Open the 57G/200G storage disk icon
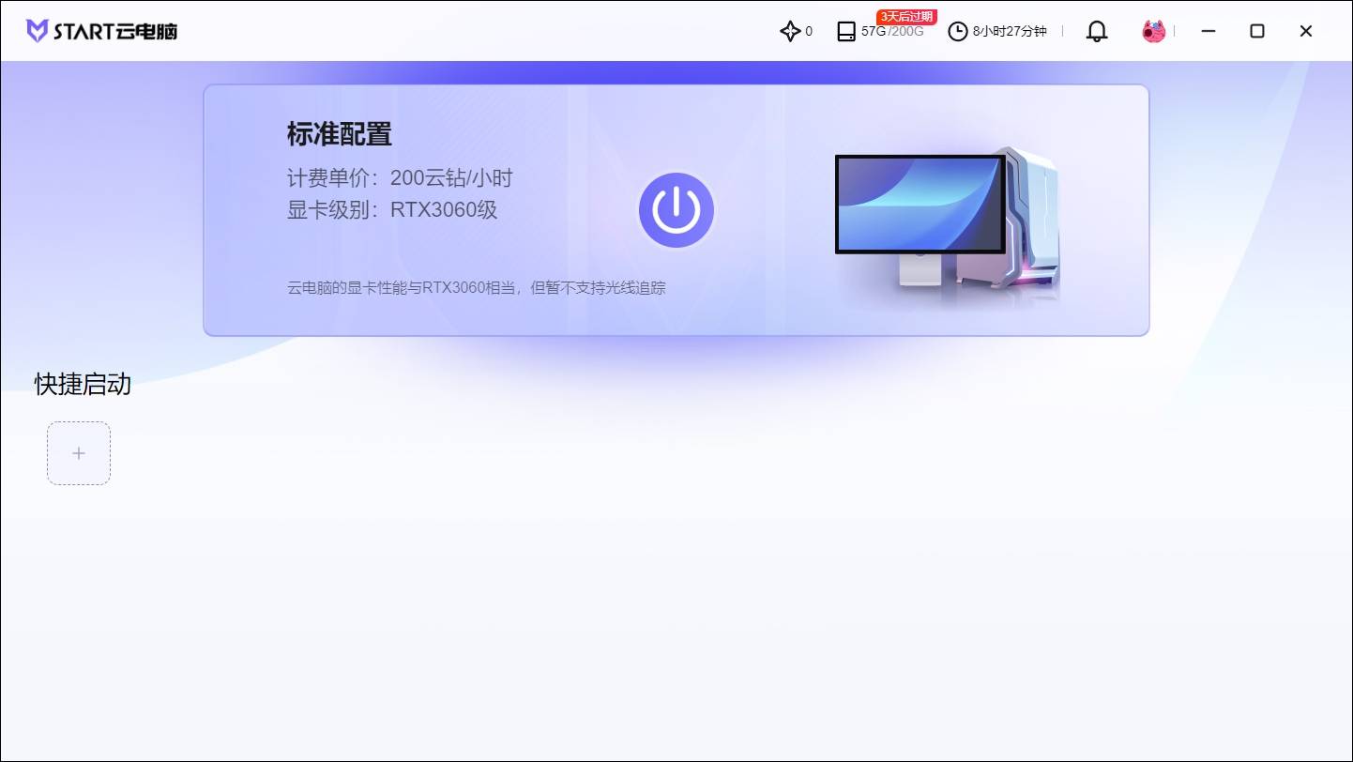Image resolution: width=1353 pixels, height=762 pixels. [x=846, y=32]
